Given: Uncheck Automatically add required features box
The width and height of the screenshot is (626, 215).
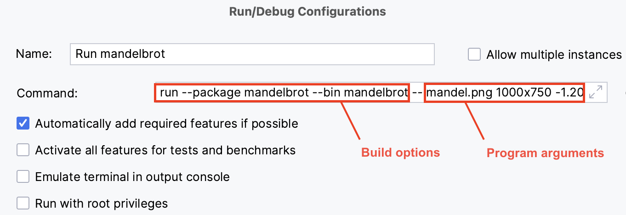Looking at the screenshot, I should (x=23, y=124).
